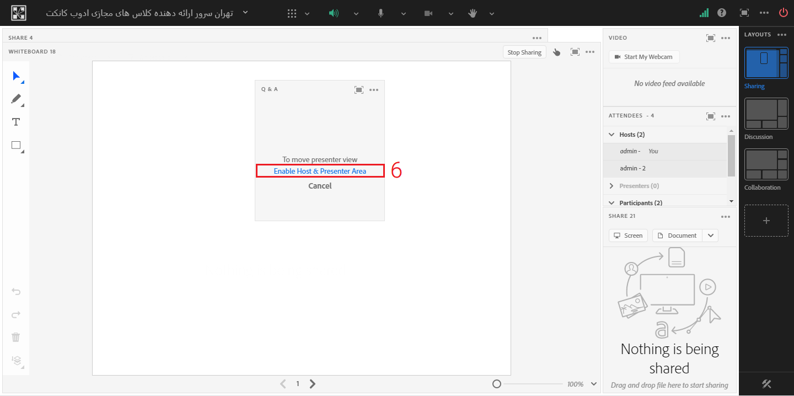
Task: Select the Pencil drawing tool
Action: [x=17, y=99]
